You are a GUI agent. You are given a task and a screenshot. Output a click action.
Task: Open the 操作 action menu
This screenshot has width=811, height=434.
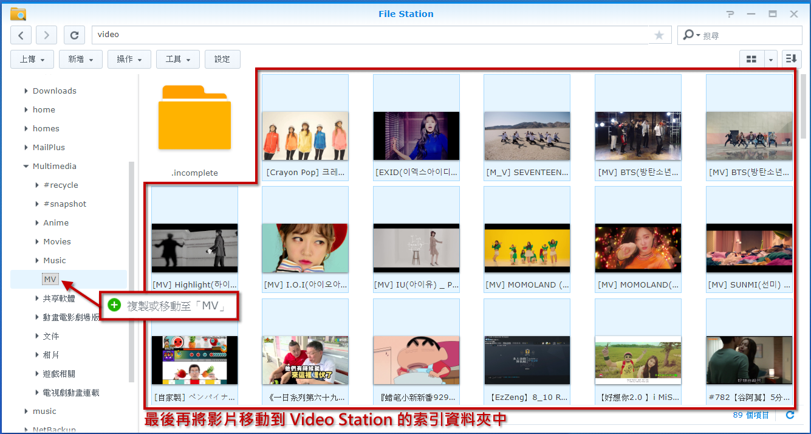129,59
